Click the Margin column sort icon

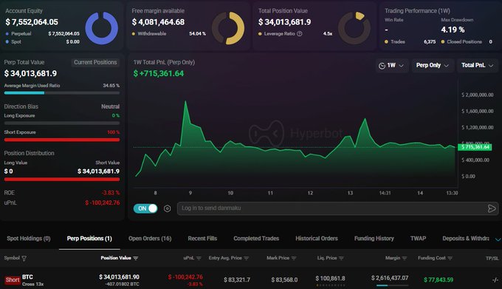pos(405,258)
